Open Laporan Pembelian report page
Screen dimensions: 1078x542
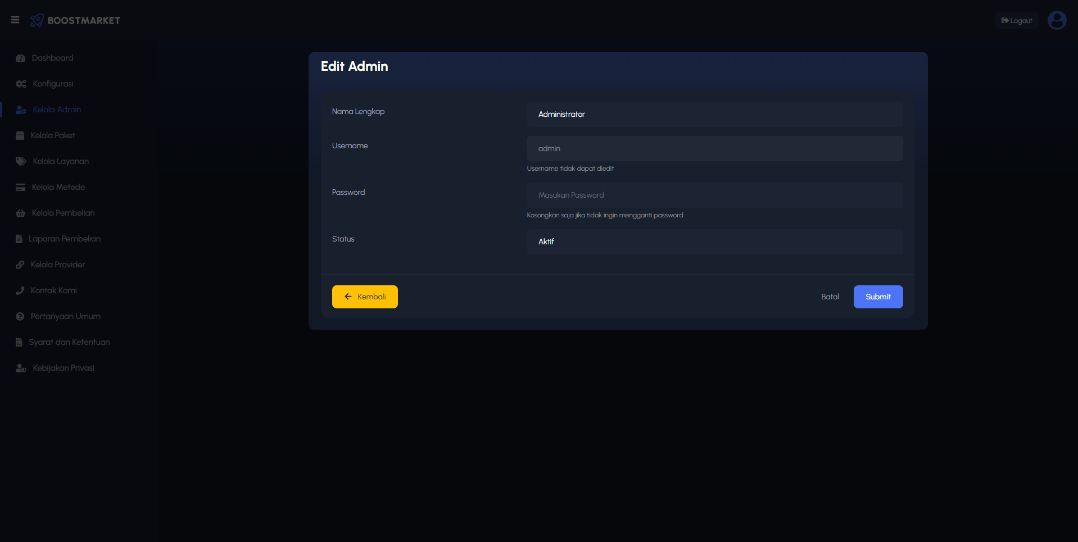click(x=65, y=239)
